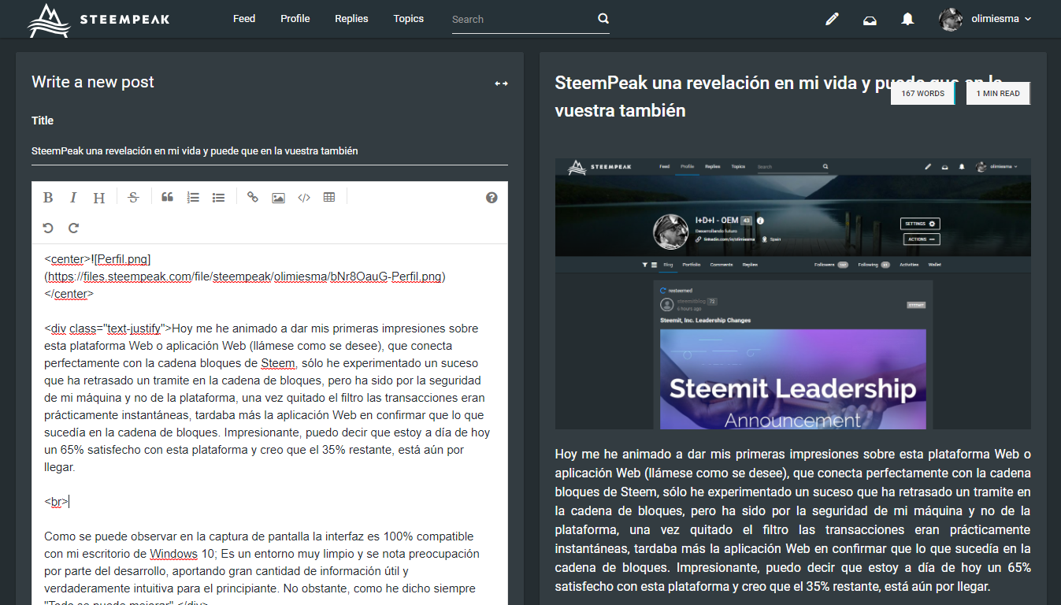
Task: Insert an image into the post
Action: click(x=278, y=198)
